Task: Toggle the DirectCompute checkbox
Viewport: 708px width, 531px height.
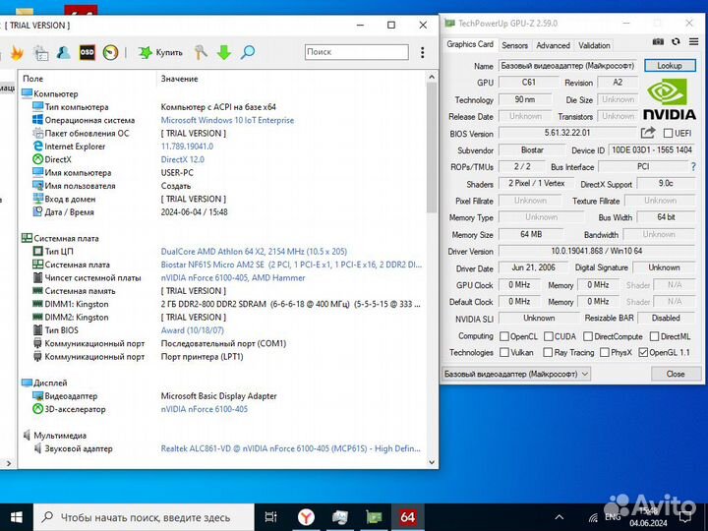Action: (x=588, y=337)
